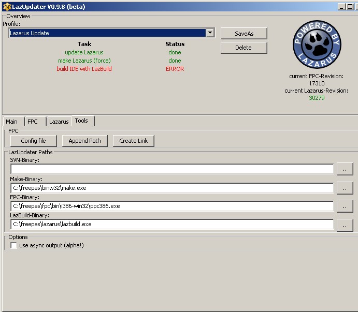Click the Create Link button
The image size is (358, 312).
[133, 141]
